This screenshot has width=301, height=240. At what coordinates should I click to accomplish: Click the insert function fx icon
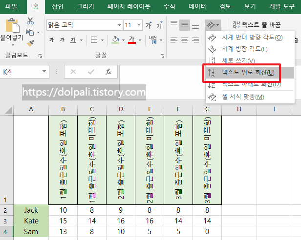[x=108, y=72]
